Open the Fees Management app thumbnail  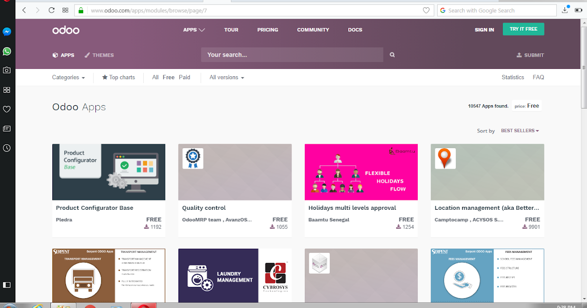(487, 276)
